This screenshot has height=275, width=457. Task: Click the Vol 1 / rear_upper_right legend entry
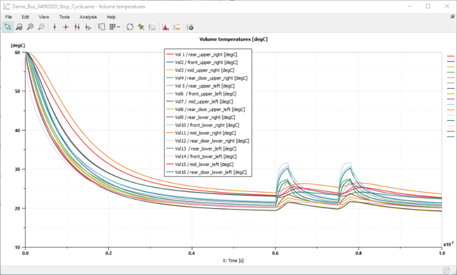point(203,54)
